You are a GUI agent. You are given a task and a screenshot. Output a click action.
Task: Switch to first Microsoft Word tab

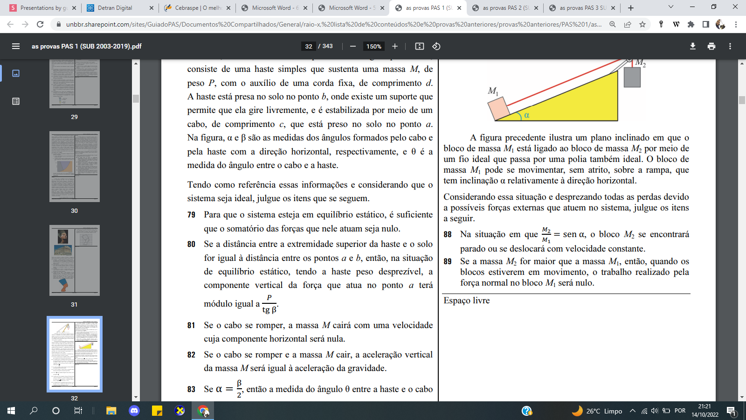(275, 8)
